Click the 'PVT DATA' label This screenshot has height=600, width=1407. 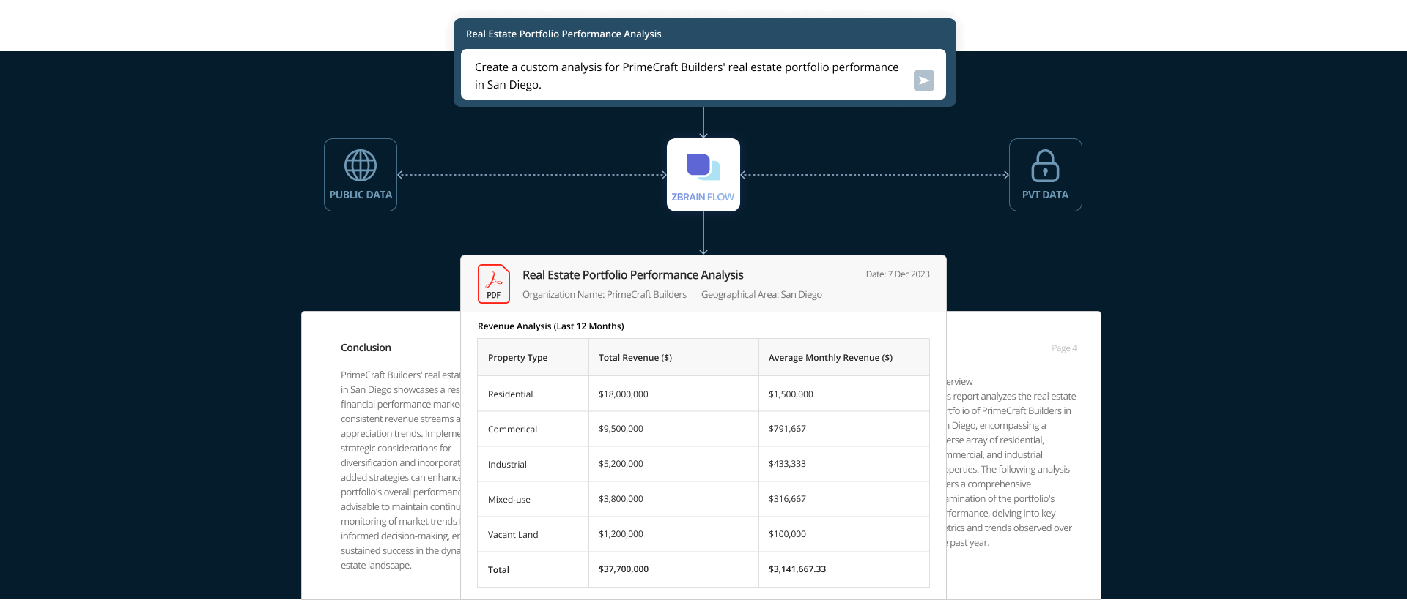click(1045, 195)
